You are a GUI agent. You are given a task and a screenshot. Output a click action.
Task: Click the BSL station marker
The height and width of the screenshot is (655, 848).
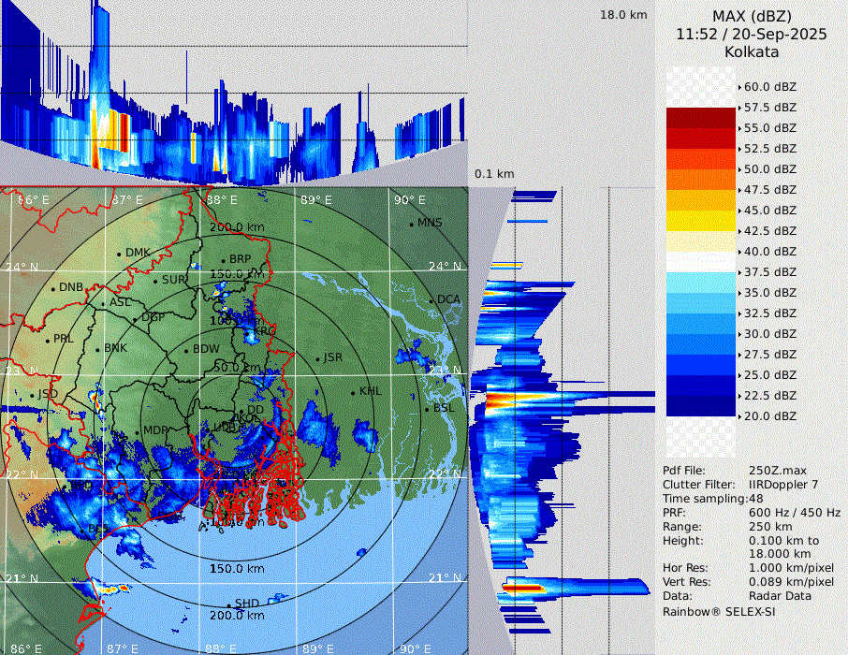[428, 409]
